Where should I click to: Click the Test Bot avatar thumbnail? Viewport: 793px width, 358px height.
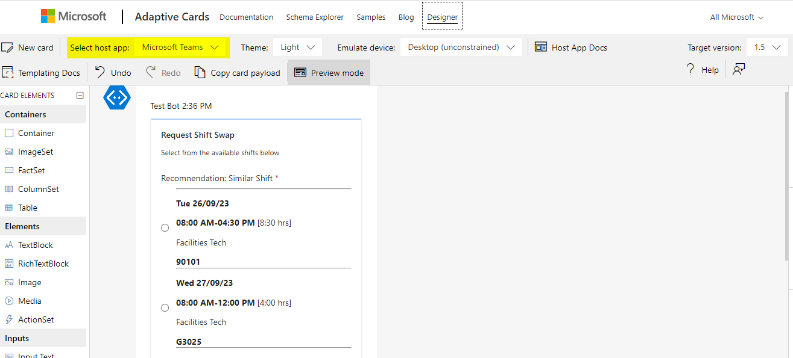point(116,97)
